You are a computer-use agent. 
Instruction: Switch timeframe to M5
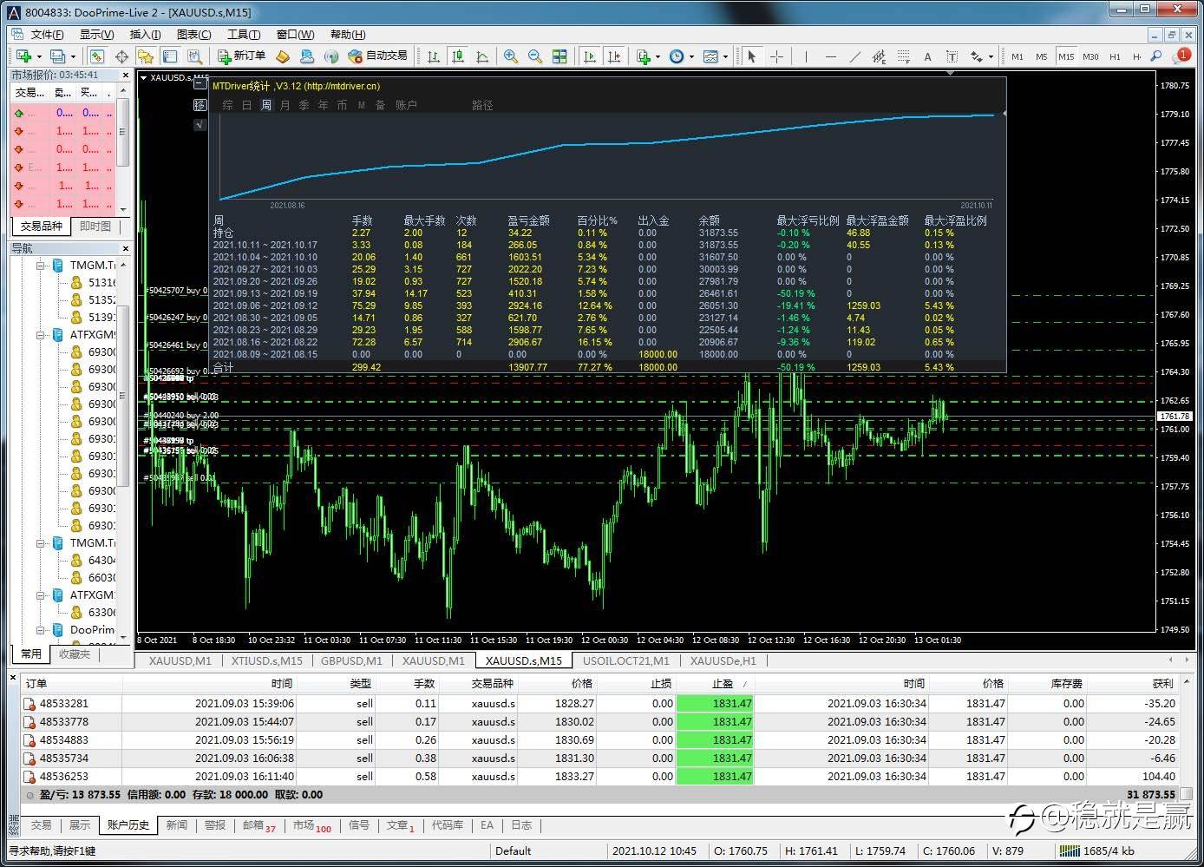pos(1041,56)
